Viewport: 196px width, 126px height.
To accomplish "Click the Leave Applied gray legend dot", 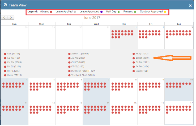I will (75, 12).
